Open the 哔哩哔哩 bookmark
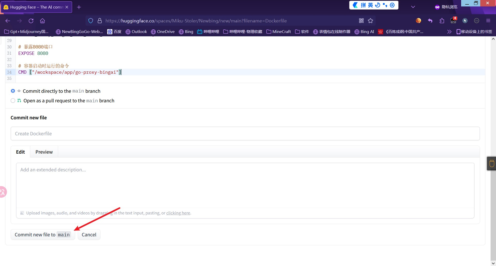The width and height of the screenshot is (496, 266). [208, 32]
